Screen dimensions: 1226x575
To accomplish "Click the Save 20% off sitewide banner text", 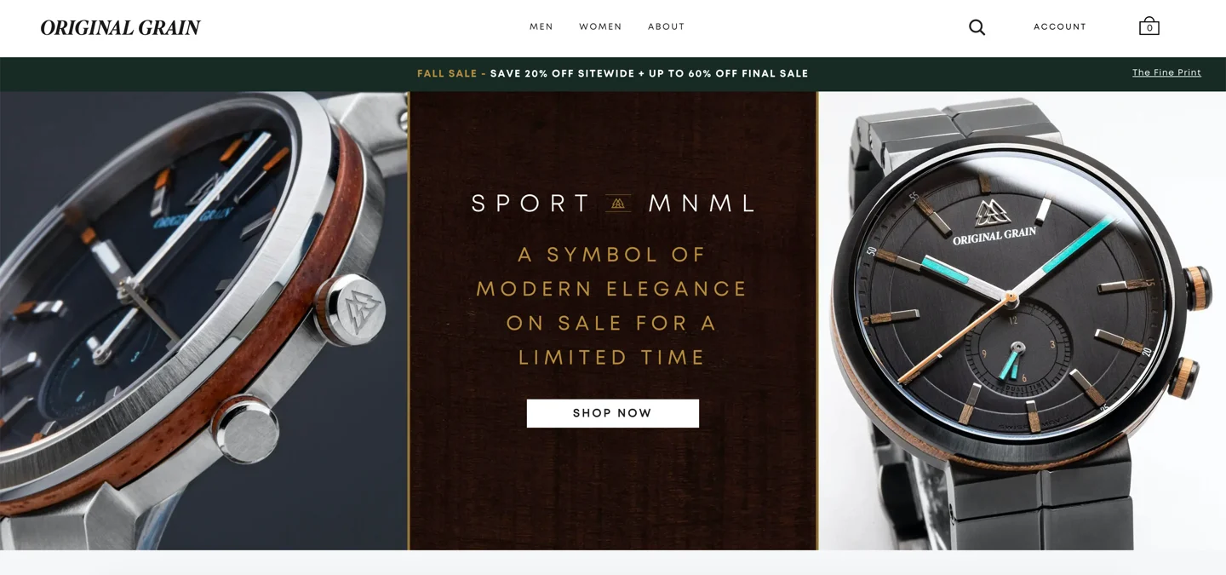I will coord(649,74).
